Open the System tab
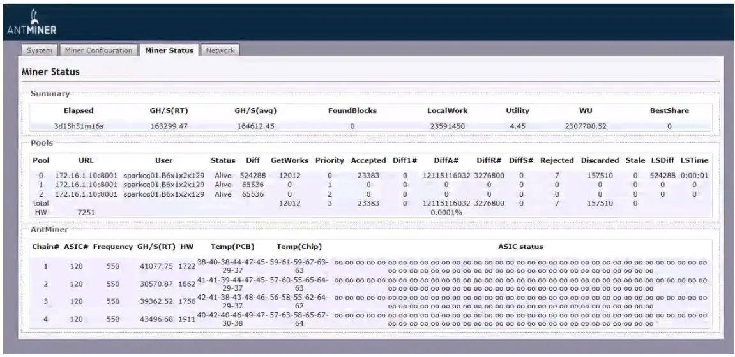This screenshot has width=735, height=357. 40,50
